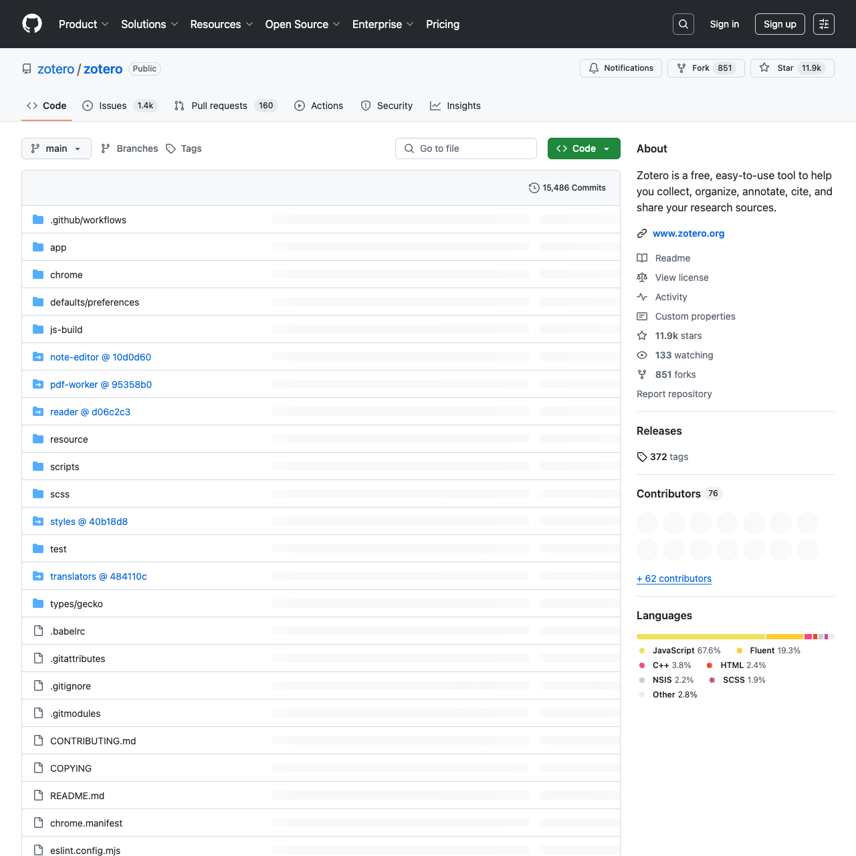Open the CONTRIBUTING.md file
Viewport: 856px width, 856px height.
coord(93,741)
